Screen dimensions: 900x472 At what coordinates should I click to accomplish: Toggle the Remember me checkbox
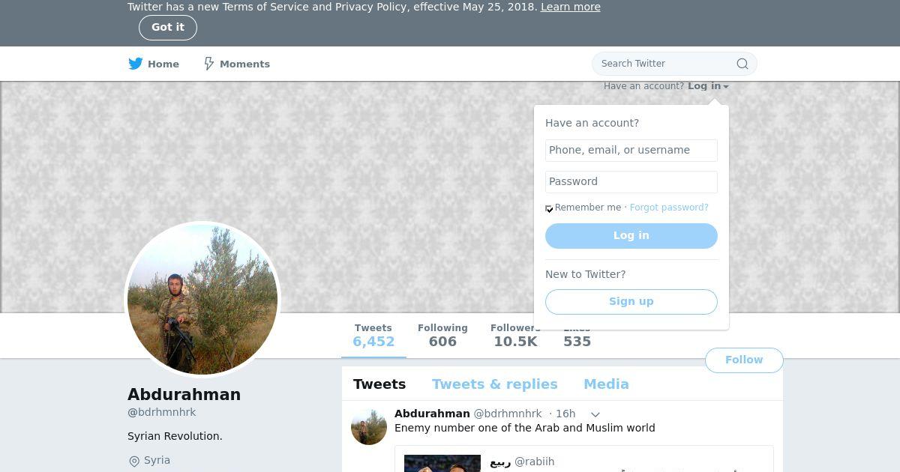[549, 208]
